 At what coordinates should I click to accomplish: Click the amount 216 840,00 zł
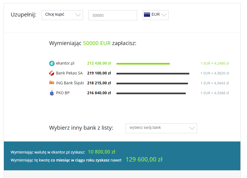pyautogui.click(x=99, y=93)
